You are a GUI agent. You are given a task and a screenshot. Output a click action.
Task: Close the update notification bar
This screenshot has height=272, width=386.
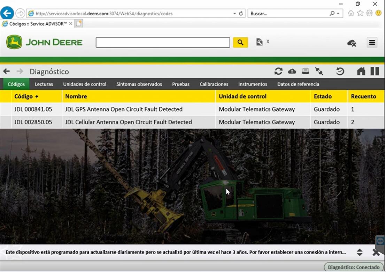tap(376, 252)
